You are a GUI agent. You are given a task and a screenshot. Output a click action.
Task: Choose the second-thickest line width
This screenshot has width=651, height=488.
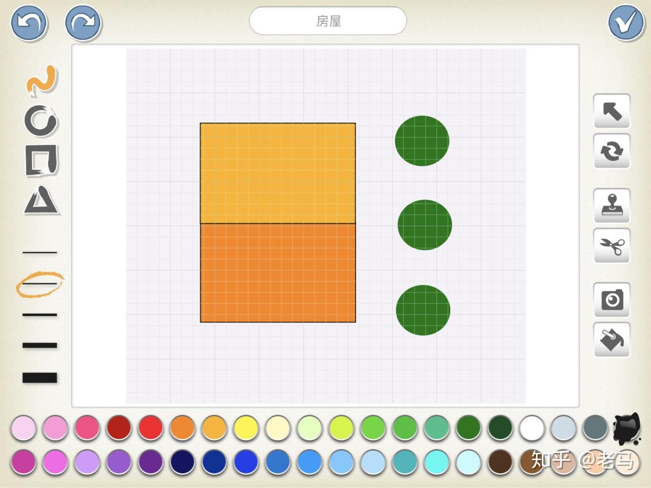[x=40, y=345]
